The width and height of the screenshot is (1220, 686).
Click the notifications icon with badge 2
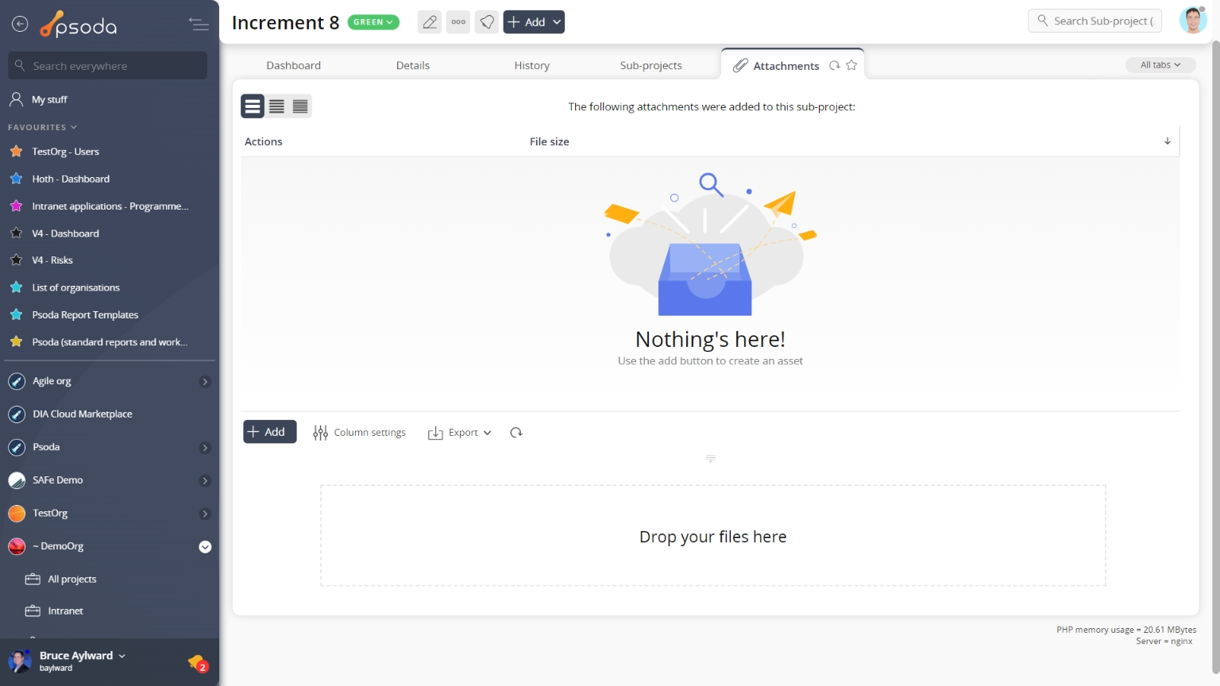(198, 663)
